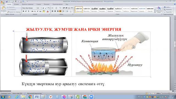Image resolution: width=176 pixels, height=99 pixels.
Task: Grow font size with the large A button
Action: [43, 8]
